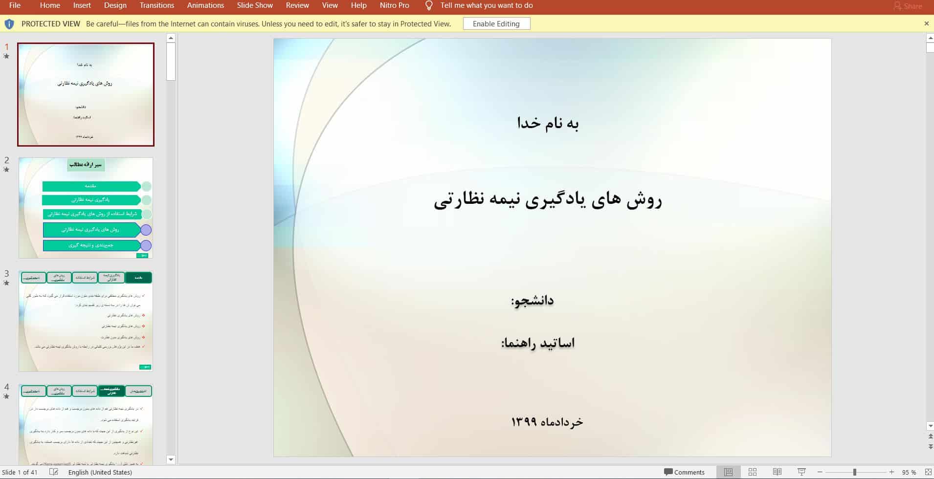
Task: Click the Tell me what you want to do box
Action: (x=487, y=5)
